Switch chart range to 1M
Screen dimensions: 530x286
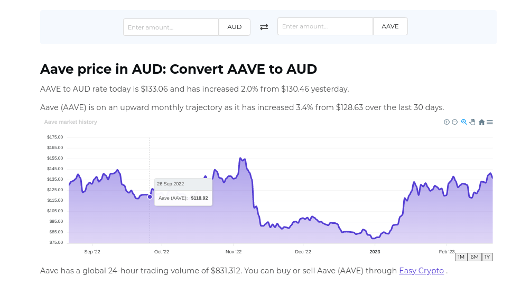(x=461, y=257)
